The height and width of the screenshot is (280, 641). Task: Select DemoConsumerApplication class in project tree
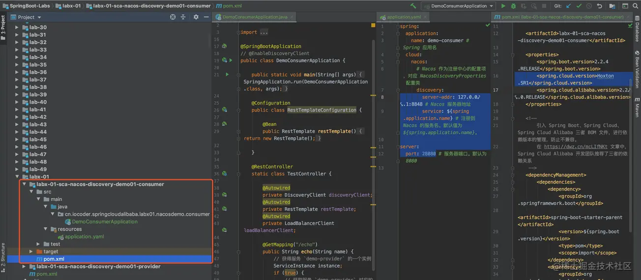coord(105,222)
